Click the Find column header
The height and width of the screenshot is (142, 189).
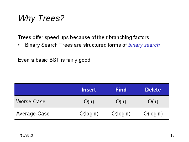[x=121, y=90]
